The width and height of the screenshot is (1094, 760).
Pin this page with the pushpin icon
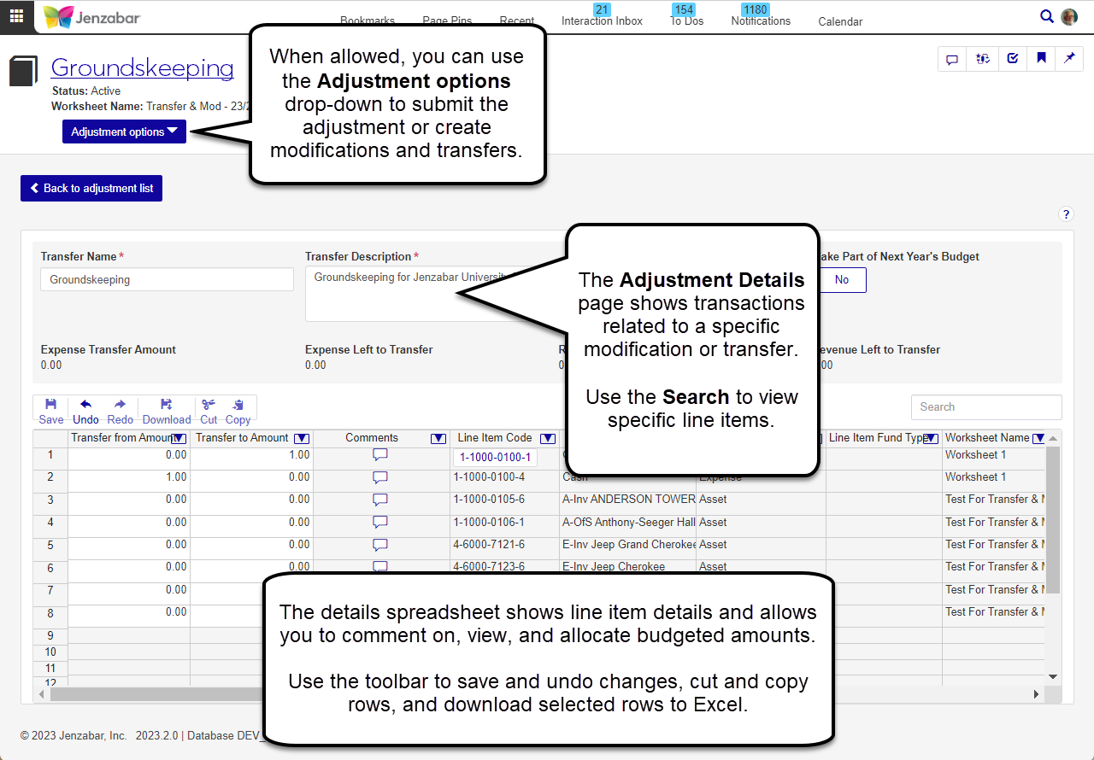[1069, 58]
